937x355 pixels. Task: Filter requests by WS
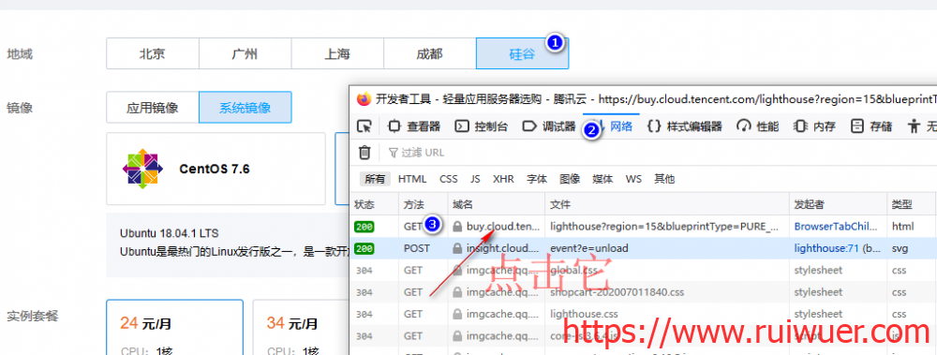pyautogui.click(x=633, y=179)
